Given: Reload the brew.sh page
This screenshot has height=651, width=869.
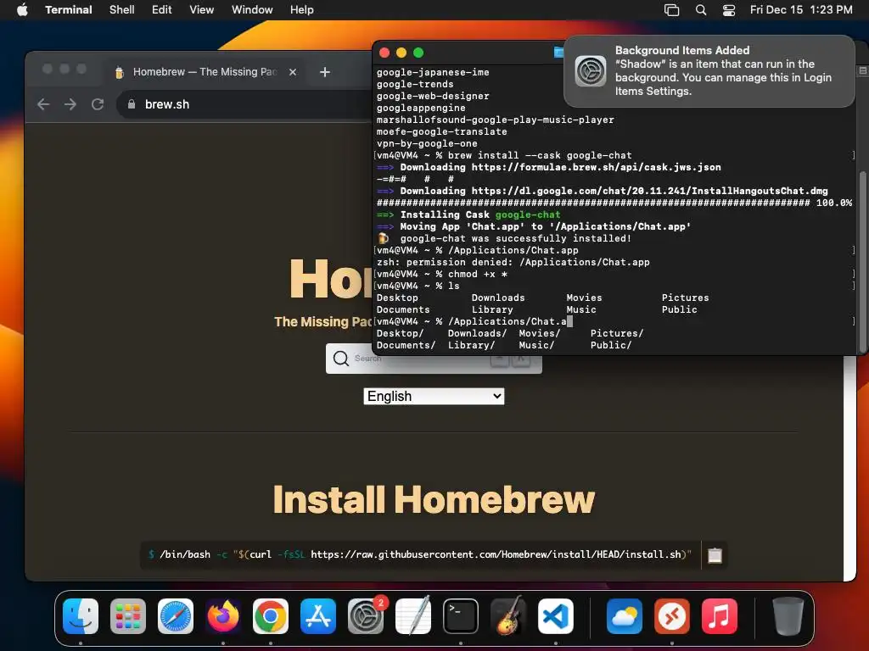Looking at the screenshot, I should pos(98,104).
